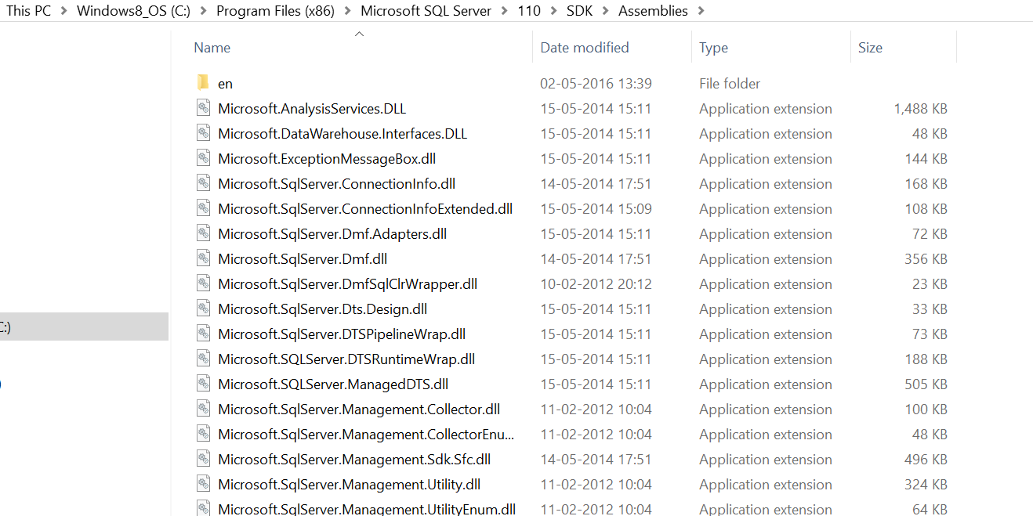This screenshot has height=516, width=1033.
Task: Click the Microsoft.ExceptionMessageBox.dll file icon
Action: pos(204,158)
